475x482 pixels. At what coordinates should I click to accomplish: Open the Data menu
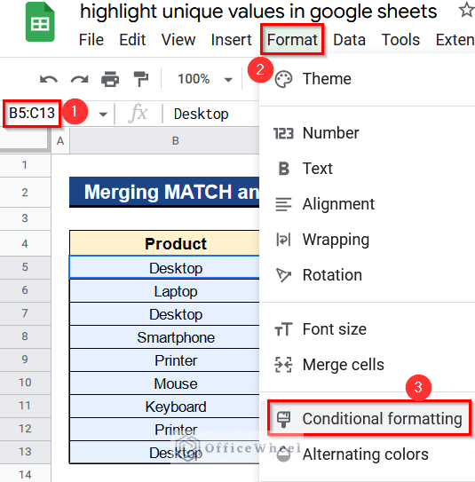(349, 40)
